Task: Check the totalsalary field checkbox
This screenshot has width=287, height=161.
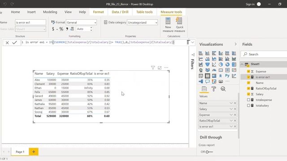Action: [x=248, y=106]
